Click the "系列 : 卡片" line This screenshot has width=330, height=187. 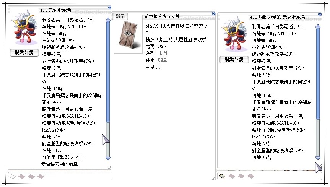coord(156,53)
